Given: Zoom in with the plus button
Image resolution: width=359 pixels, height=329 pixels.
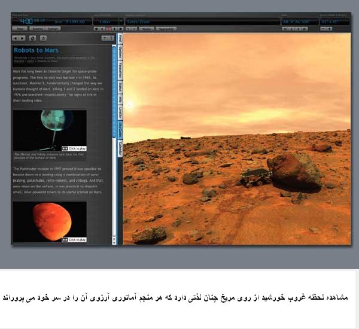Looking at the screenshot, I should click(x=330, y=29).
